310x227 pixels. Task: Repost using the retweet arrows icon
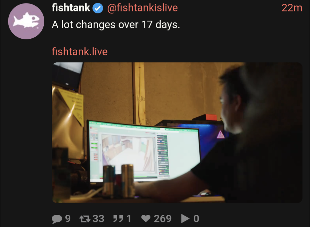85,219
